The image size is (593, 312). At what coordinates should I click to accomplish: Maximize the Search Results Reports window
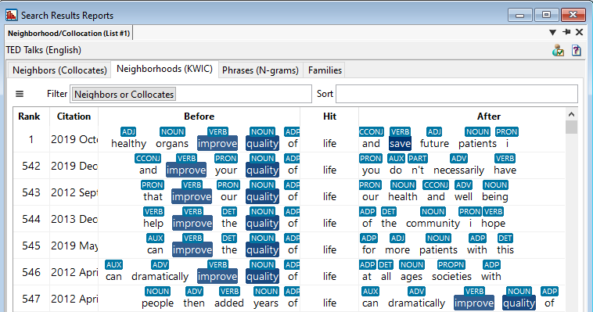546,15
